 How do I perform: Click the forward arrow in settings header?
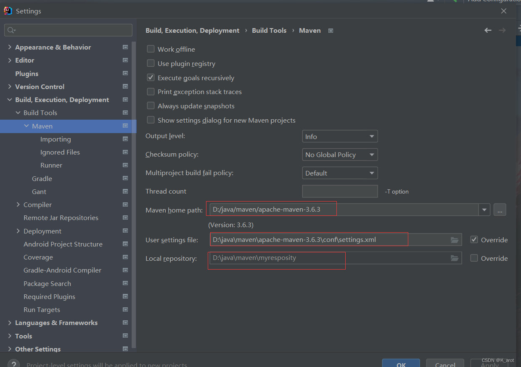click(502, 30)
